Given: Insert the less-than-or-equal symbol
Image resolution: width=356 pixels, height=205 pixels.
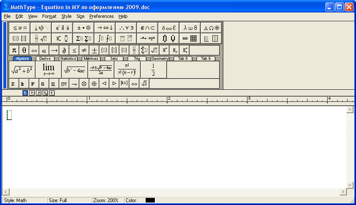Looking at the screenshot, I should [x=74, y=50].
